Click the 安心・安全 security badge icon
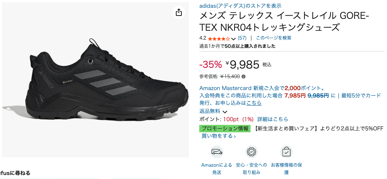This screenshot has width=387, height=179. tap(252, 152)
